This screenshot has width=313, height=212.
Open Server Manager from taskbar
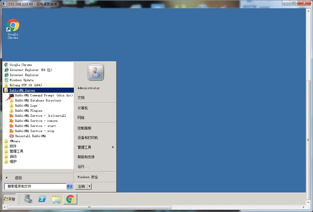pos(28,199)
